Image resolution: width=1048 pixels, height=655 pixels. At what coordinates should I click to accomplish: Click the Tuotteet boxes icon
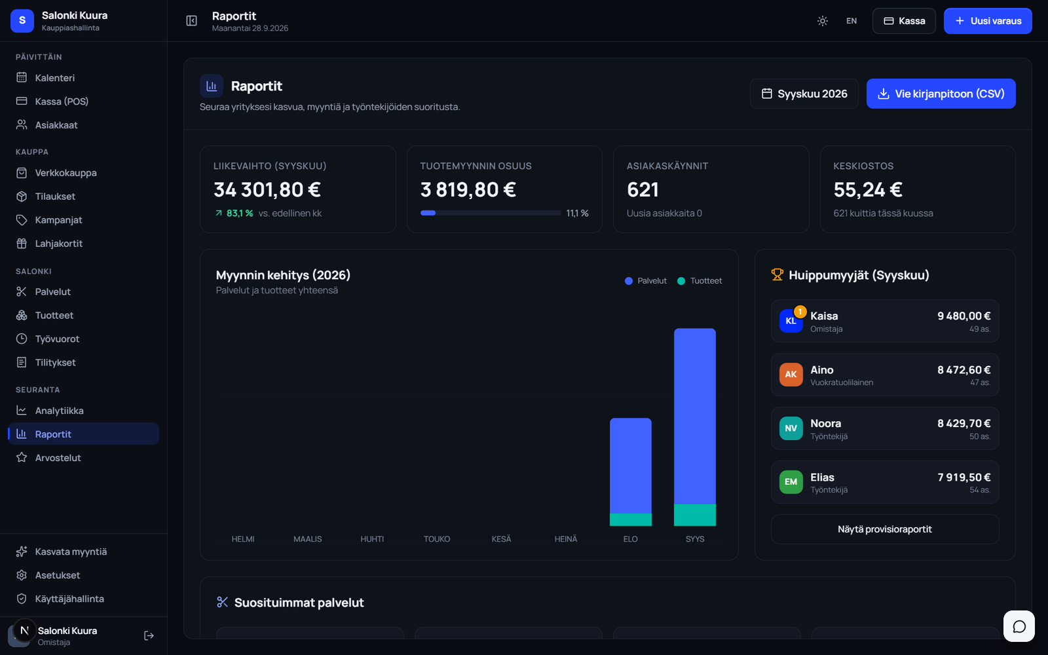tap(22, 315)
